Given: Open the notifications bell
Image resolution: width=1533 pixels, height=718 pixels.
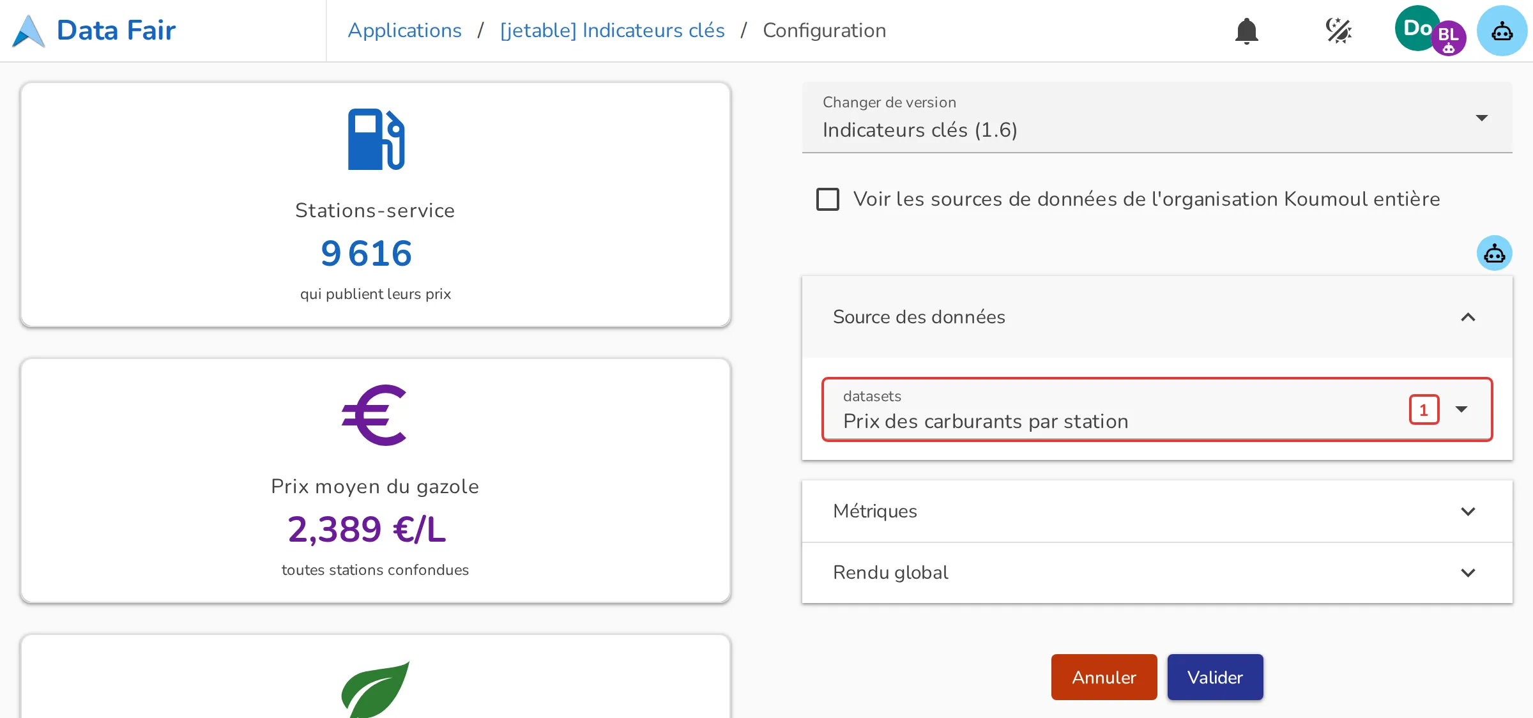Looking at the screenshot, I should 1246,31.
